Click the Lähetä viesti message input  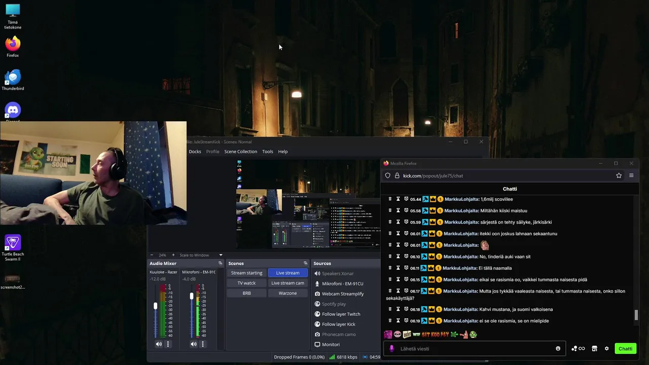[x=474, y=349]
